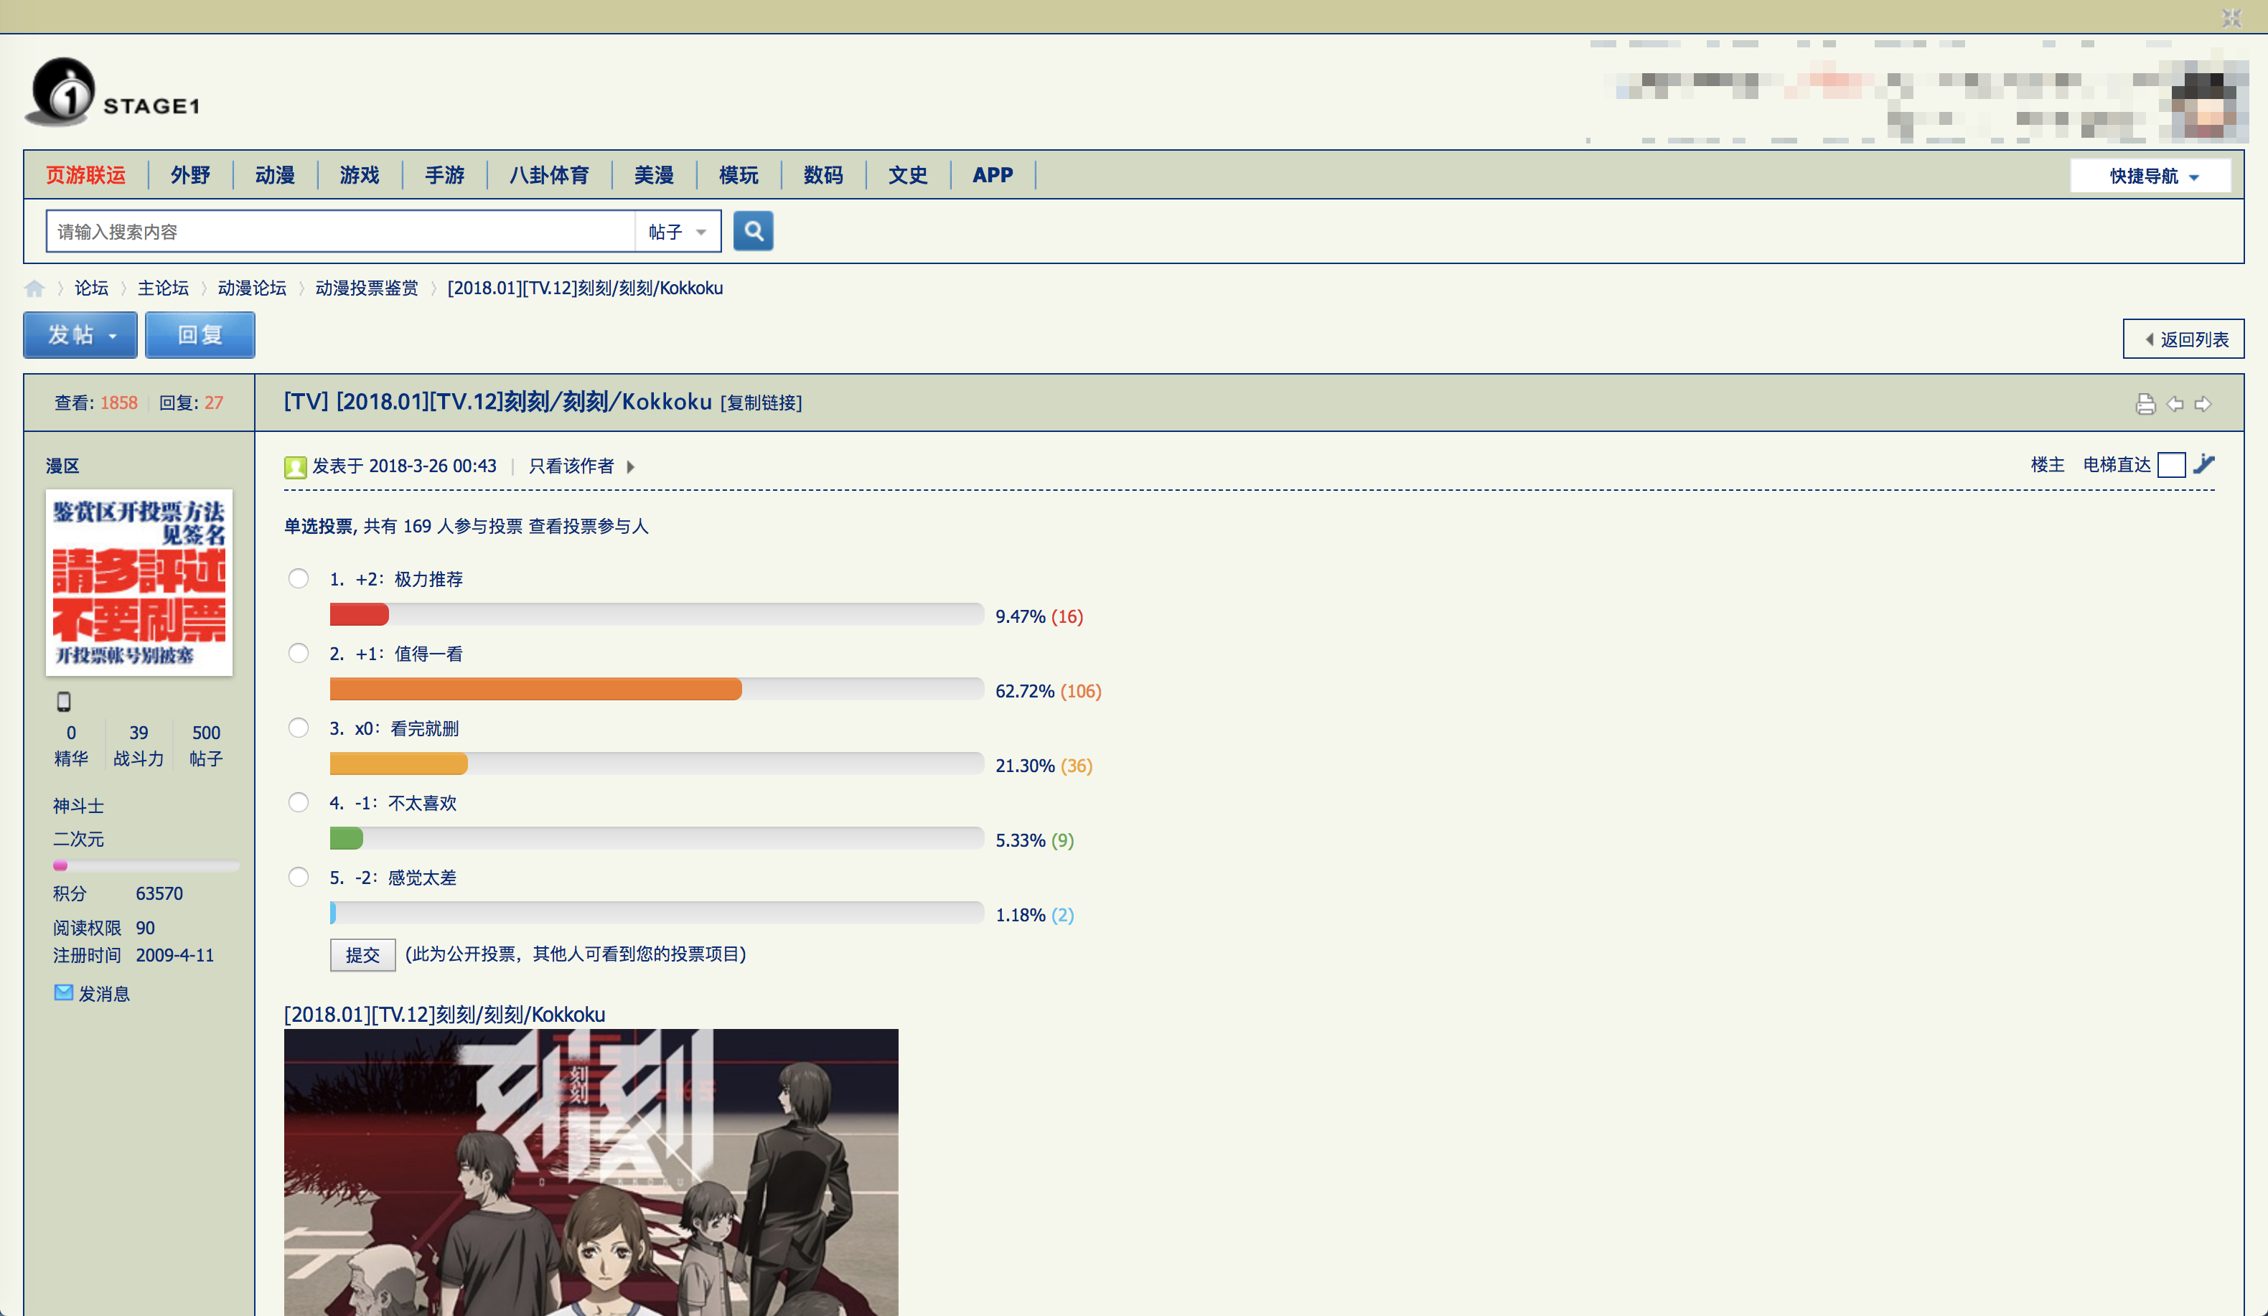Open the Kokkoku thread breadcrumb link
2268x1316 pixels.
pyautogui.click(x=585, y=288)
